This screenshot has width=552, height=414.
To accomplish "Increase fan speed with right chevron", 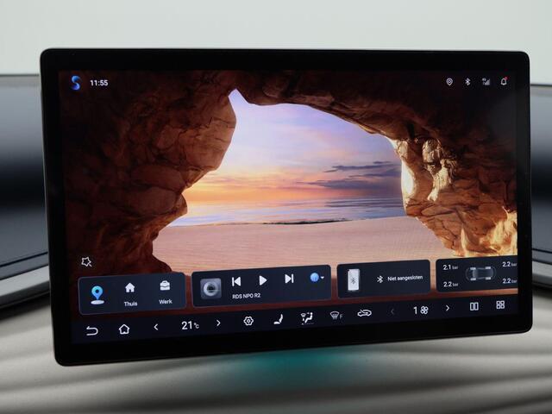I will click(x=447, y=308).
